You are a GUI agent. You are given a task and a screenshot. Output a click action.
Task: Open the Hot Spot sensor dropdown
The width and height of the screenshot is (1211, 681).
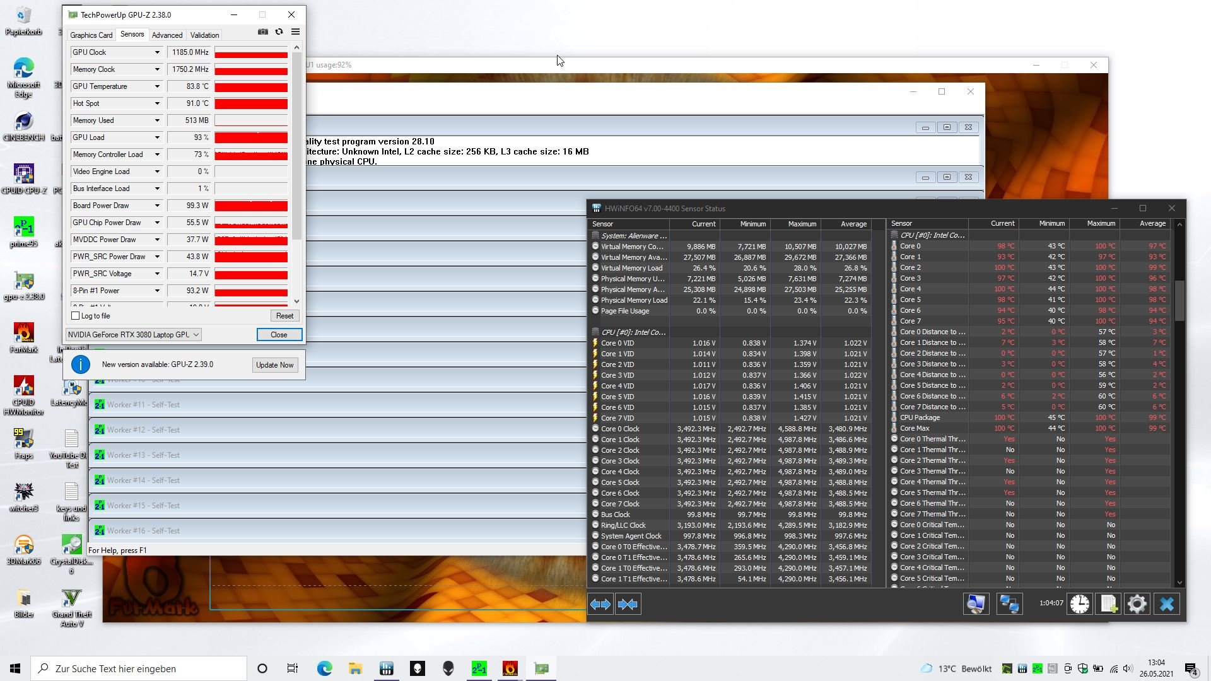pyautogui.click(x=157, y=103)
